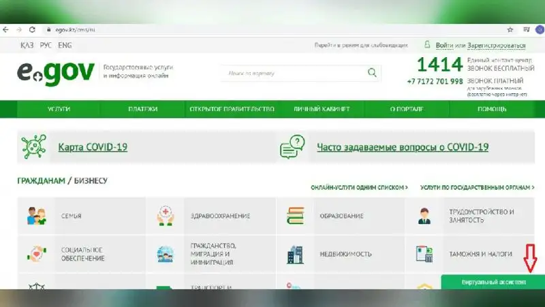Open mode for visually impaired link

coord(361,45)
